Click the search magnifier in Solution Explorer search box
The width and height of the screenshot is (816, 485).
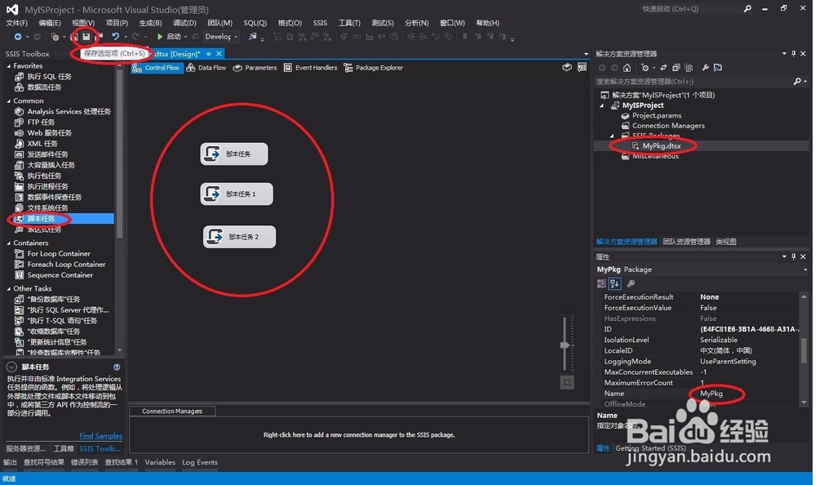pyautogui.click(x=796, y=82)
